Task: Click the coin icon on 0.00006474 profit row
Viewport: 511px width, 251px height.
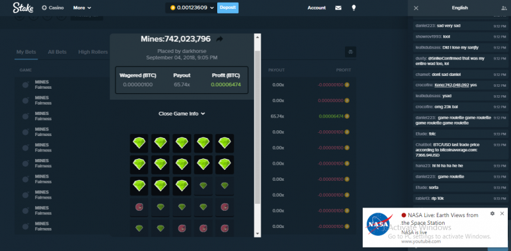Action: tap(347, 116)
